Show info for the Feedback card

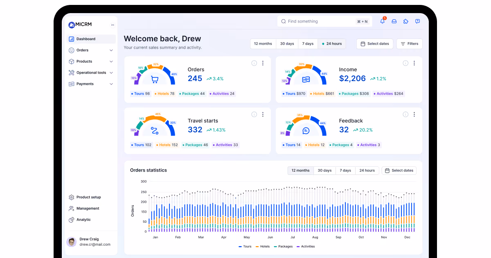(x=405, y=114)
